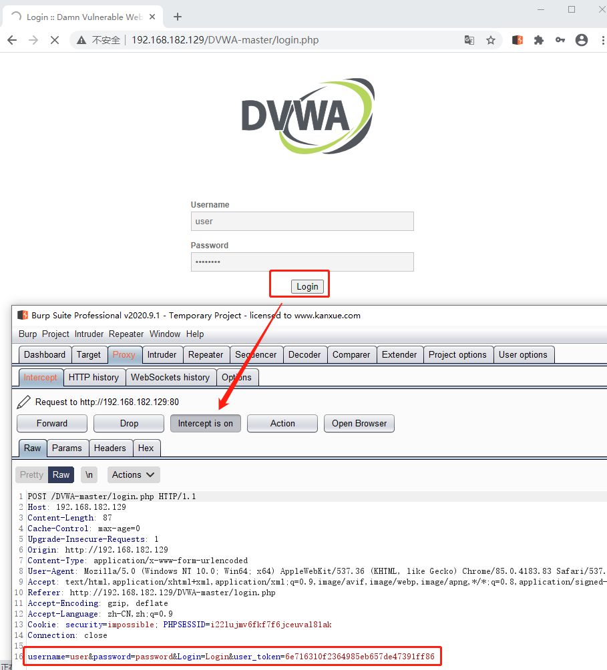The image size is (607, 670).
Task: Open the translate page icon
Action: coord(469,40)
